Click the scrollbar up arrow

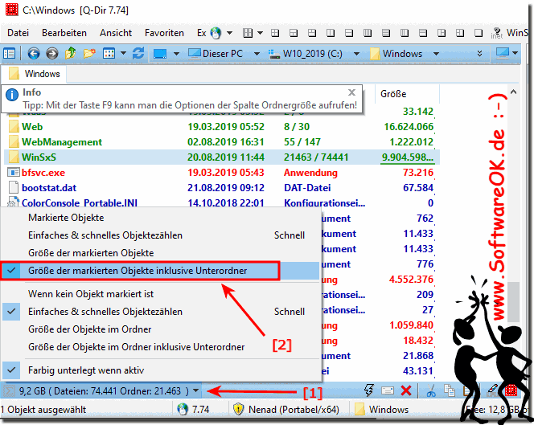(514, 92)
